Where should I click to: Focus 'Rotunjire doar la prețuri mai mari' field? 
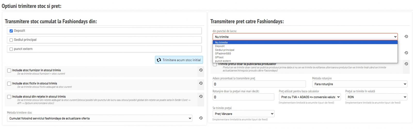click(243, 97)
